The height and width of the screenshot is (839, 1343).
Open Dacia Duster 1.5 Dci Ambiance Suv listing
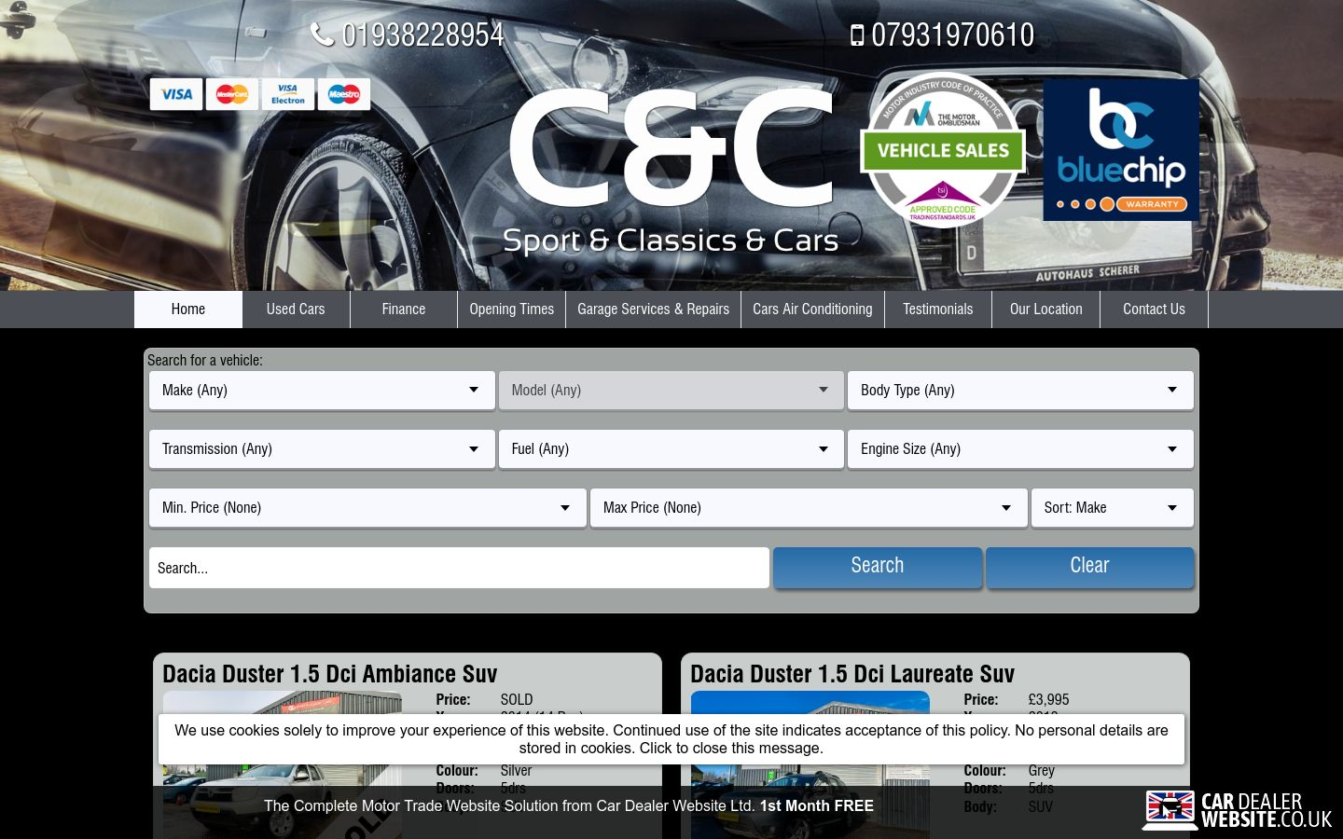(x=329, y=674)
